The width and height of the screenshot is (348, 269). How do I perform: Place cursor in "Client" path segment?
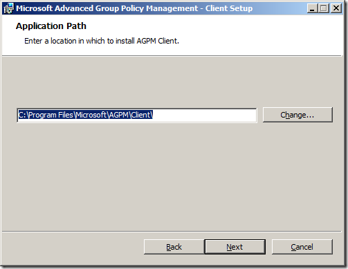[140, 115]
